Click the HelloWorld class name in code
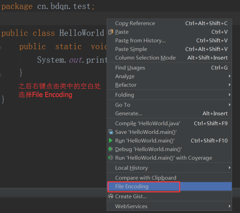Image resolution: width=240 pixels, height=213 pixels. [82, 33]
